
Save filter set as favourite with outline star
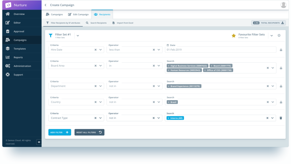(279, 35)
